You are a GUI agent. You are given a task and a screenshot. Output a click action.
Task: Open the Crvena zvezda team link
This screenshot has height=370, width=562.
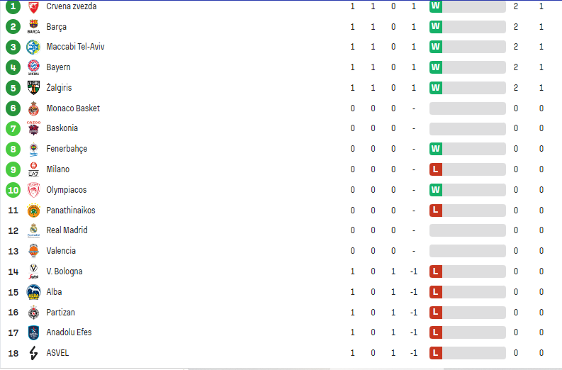pos(72,6)
